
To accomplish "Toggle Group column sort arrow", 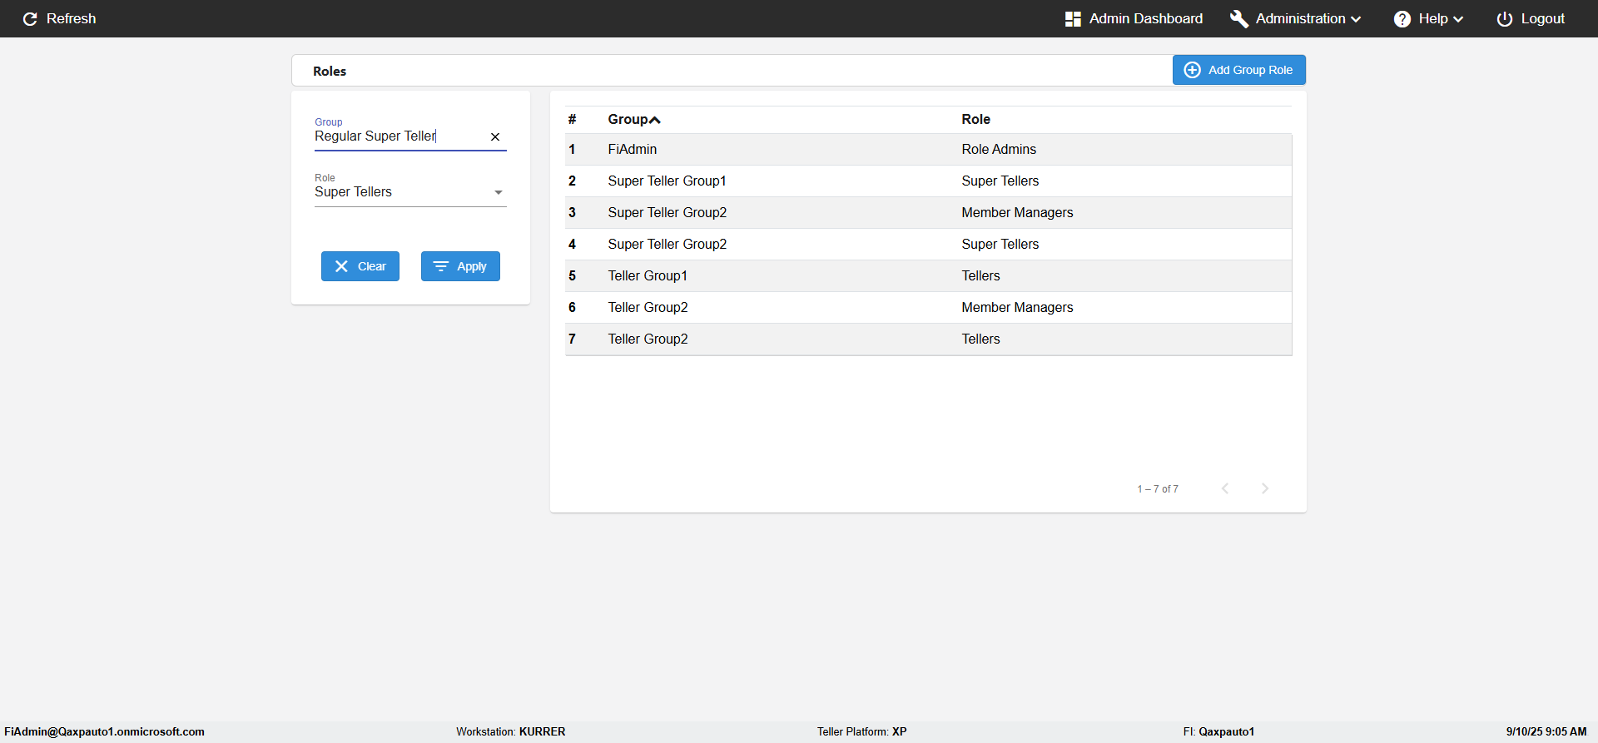I will click(655, 120).
